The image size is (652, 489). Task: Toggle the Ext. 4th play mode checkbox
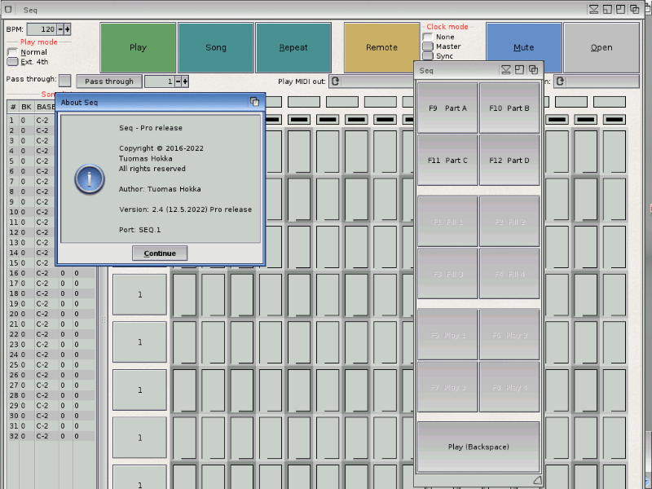coord(12,62)
